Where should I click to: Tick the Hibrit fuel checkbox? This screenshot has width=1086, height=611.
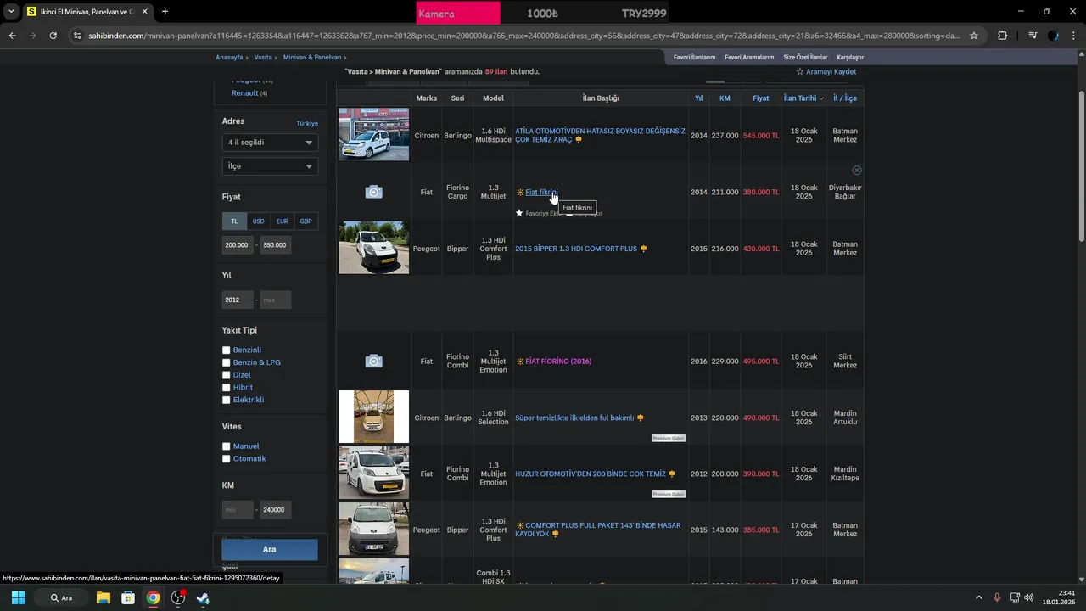click(x=227, y=388)
